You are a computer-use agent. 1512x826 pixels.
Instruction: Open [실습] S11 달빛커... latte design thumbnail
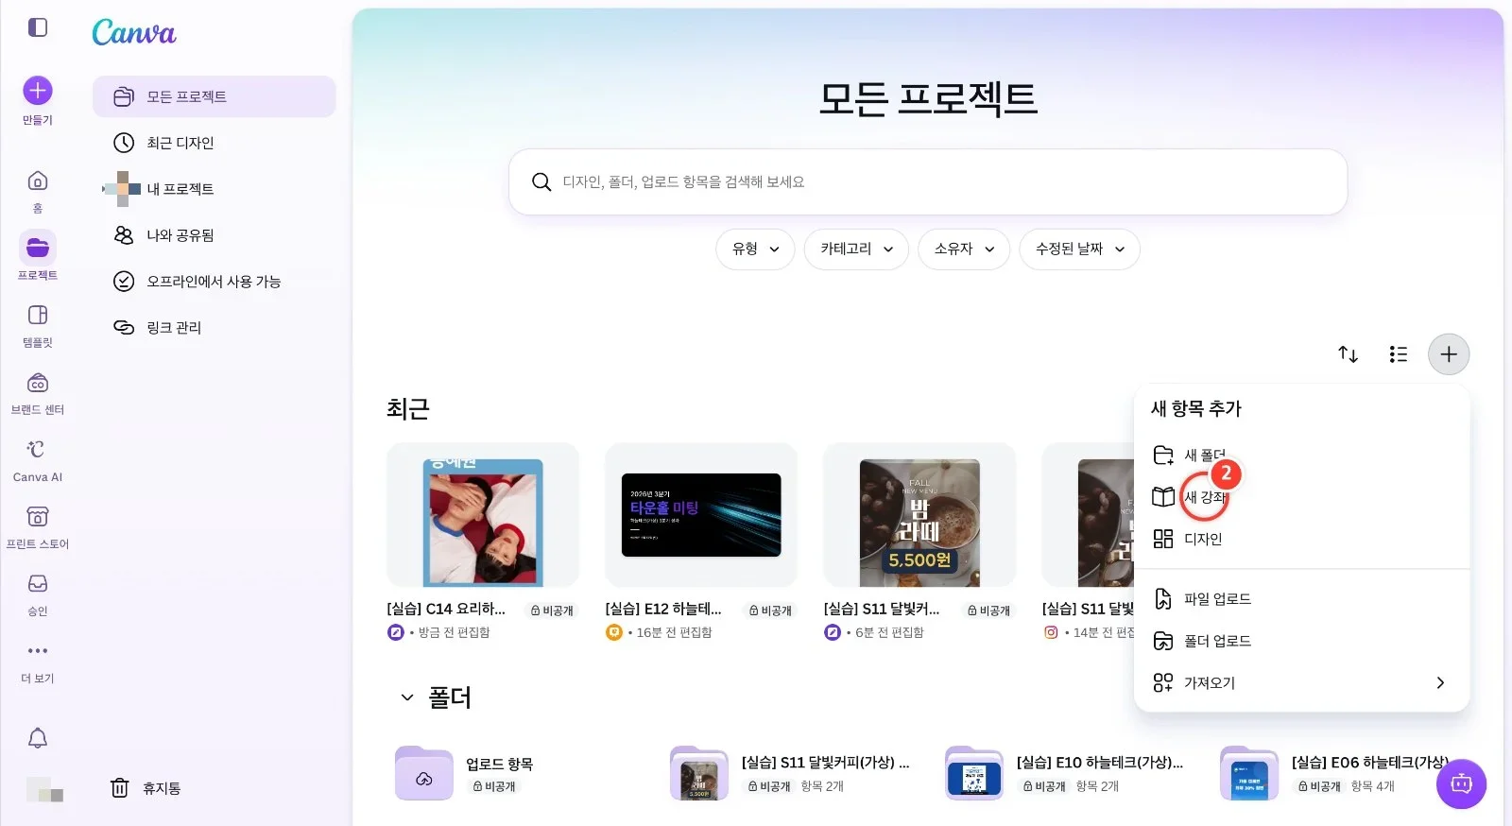point(919,515)
